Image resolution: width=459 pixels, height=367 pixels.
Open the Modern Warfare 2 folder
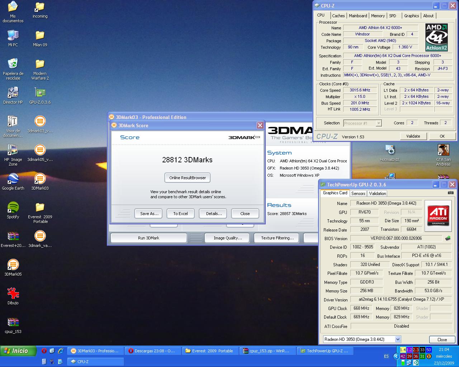(x=40, y=69)
